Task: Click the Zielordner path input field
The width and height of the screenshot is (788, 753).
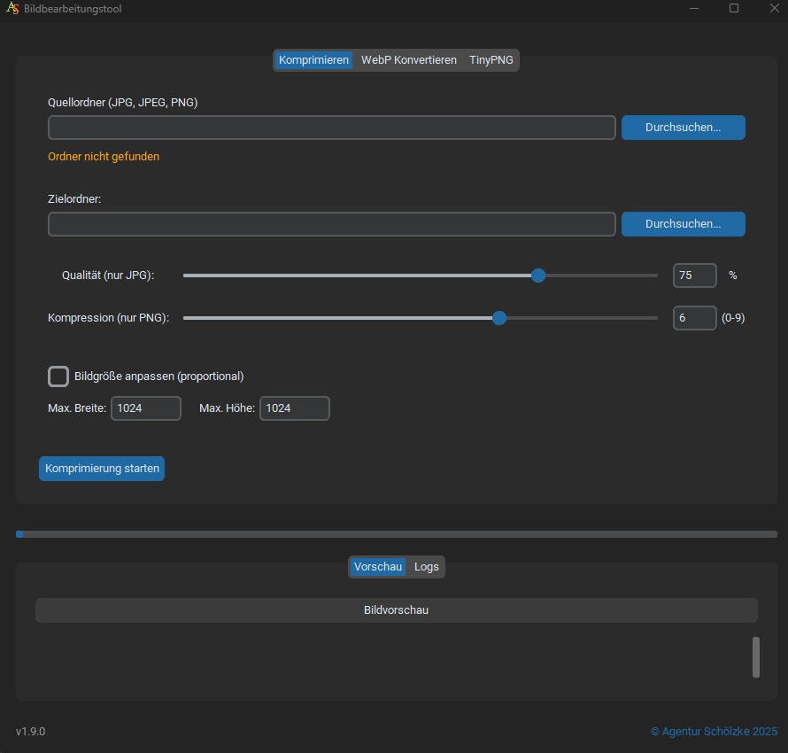Action: [331, 224]
